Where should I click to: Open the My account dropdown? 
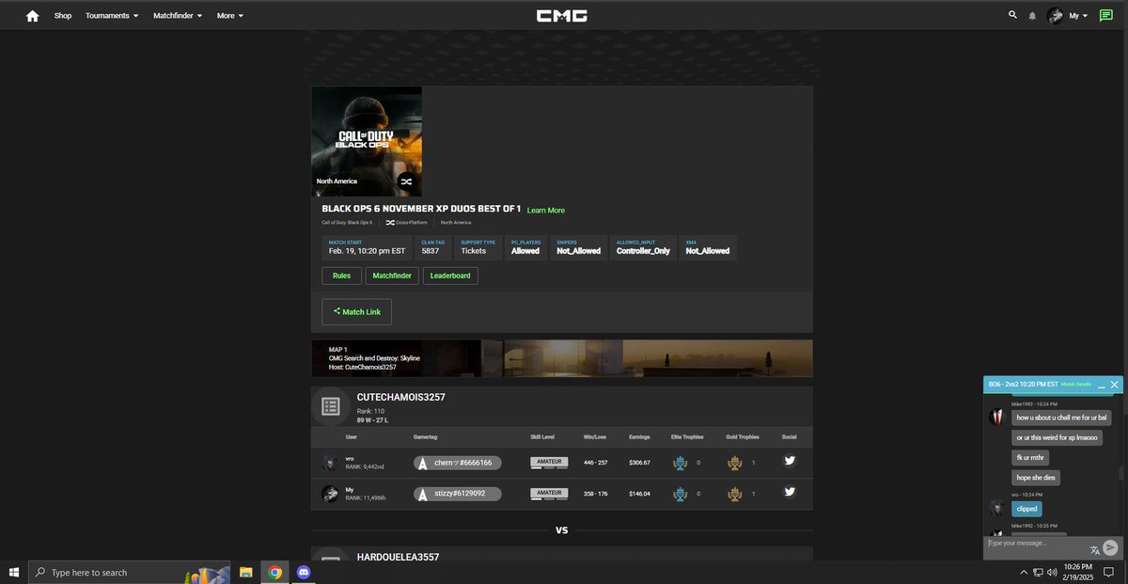pos(1079,16)
